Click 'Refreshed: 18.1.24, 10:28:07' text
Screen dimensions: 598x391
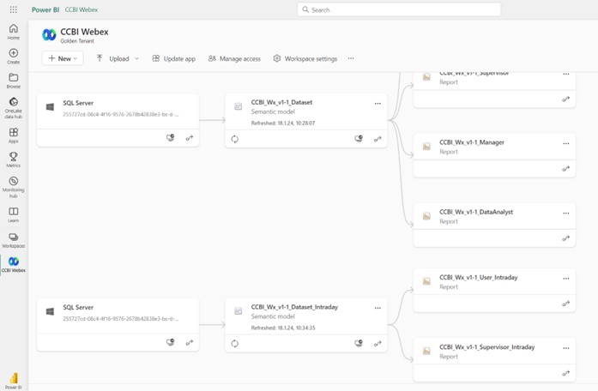[x=283, y=123]
